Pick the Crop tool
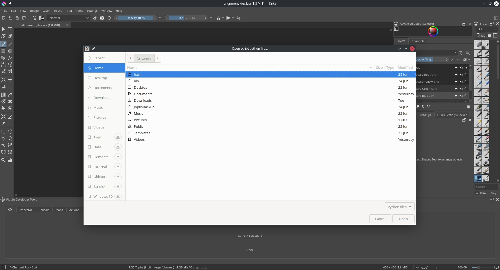The width and height of the screenshot is (500, 270). pos(4,86)
